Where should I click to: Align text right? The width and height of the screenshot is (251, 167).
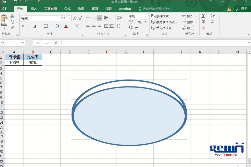99,26
